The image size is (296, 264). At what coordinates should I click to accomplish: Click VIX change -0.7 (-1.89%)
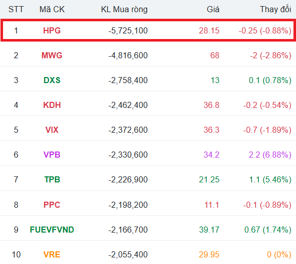(x=267, y=130)
